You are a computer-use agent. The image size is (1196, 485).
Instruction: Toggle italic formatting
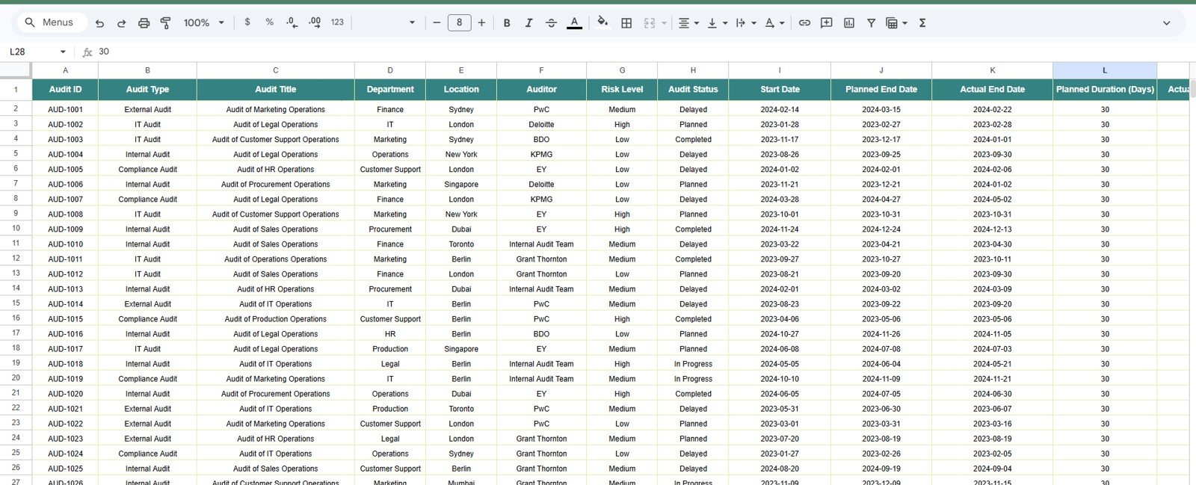point(528,23)
